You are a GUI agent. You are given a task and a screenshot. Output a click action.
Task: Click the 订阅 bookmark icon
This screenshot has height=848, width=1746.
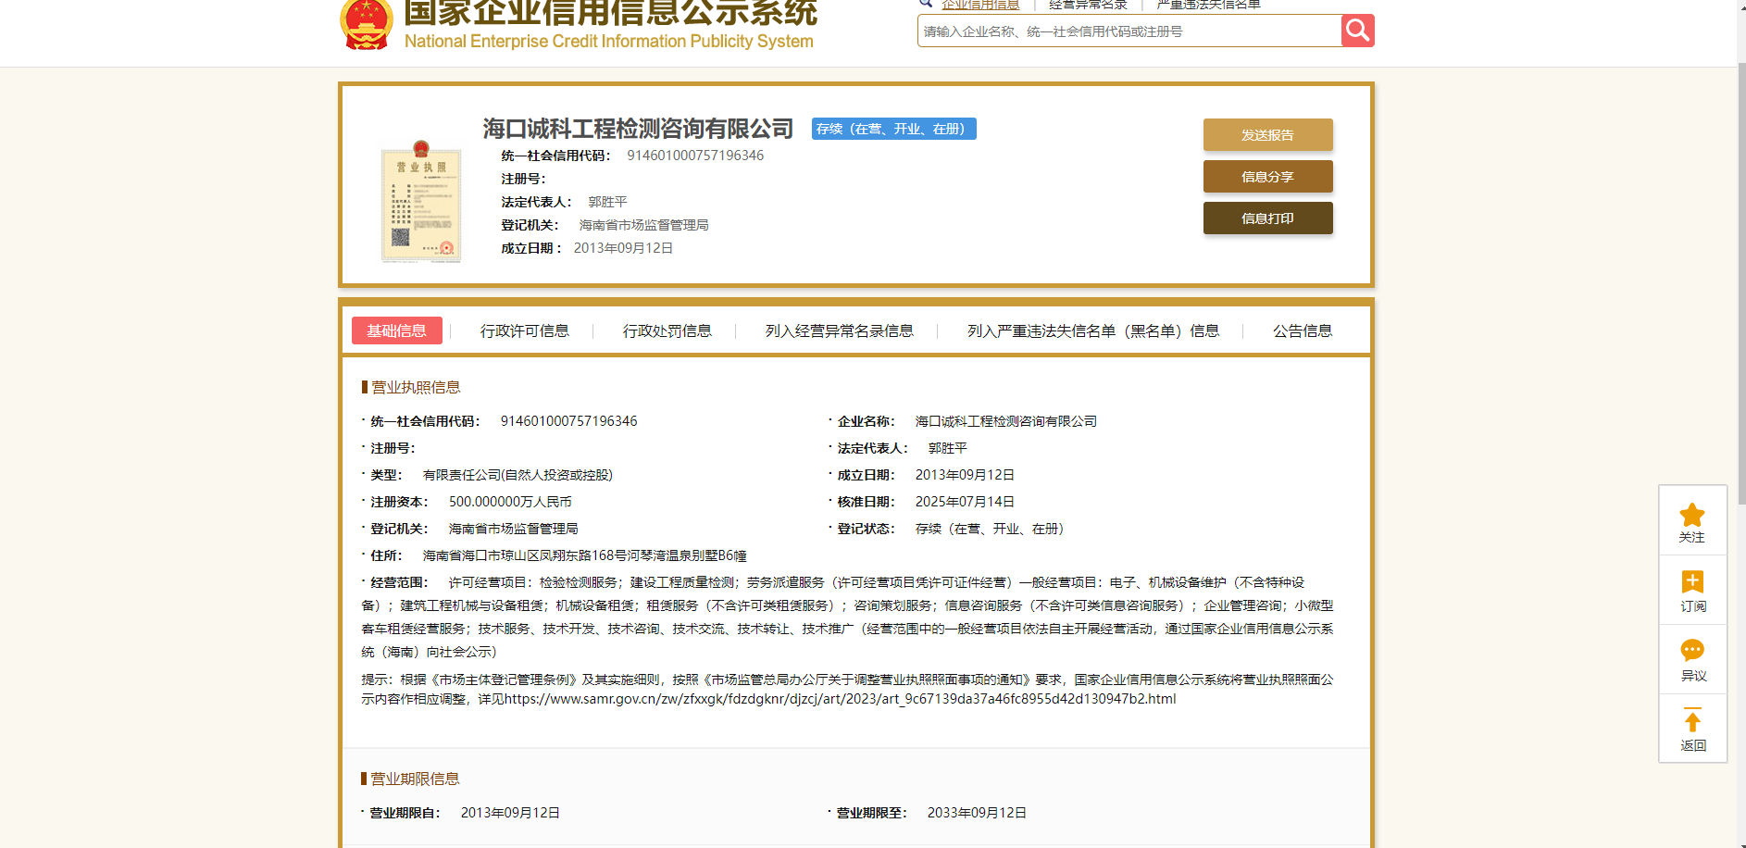[x=1691, y=582]
